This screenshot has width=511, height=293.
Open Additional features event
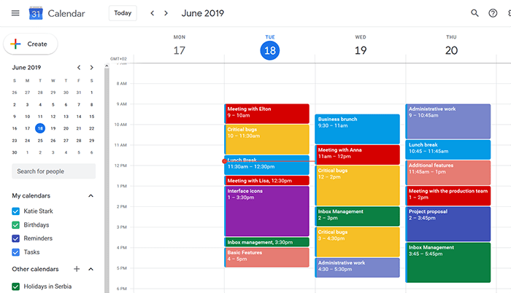(447, 173)
